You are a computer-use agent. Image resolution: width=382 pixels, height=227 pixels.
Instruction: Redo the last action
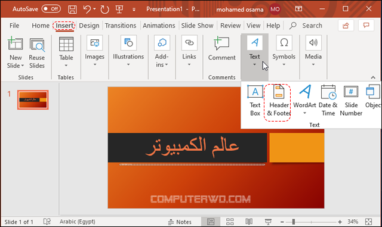pos(105,10)
